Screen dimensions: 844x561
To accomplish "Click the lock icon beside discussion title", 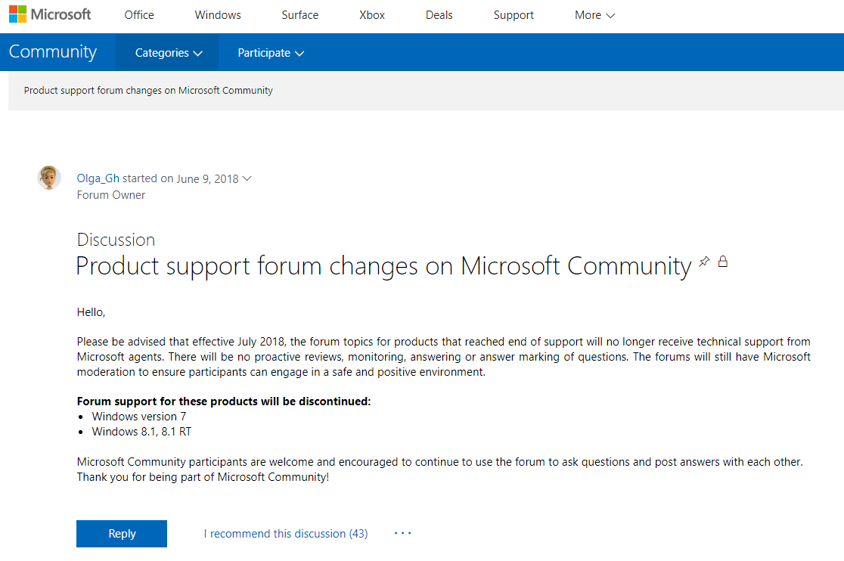I will (x=723, y=262).
